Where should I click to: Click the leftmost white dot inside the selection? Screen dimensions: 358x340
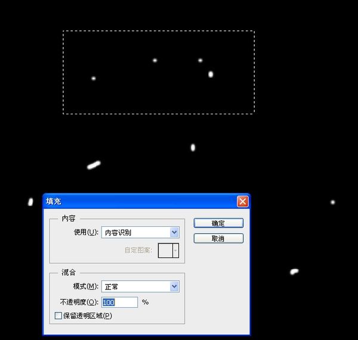pos(94,79)
